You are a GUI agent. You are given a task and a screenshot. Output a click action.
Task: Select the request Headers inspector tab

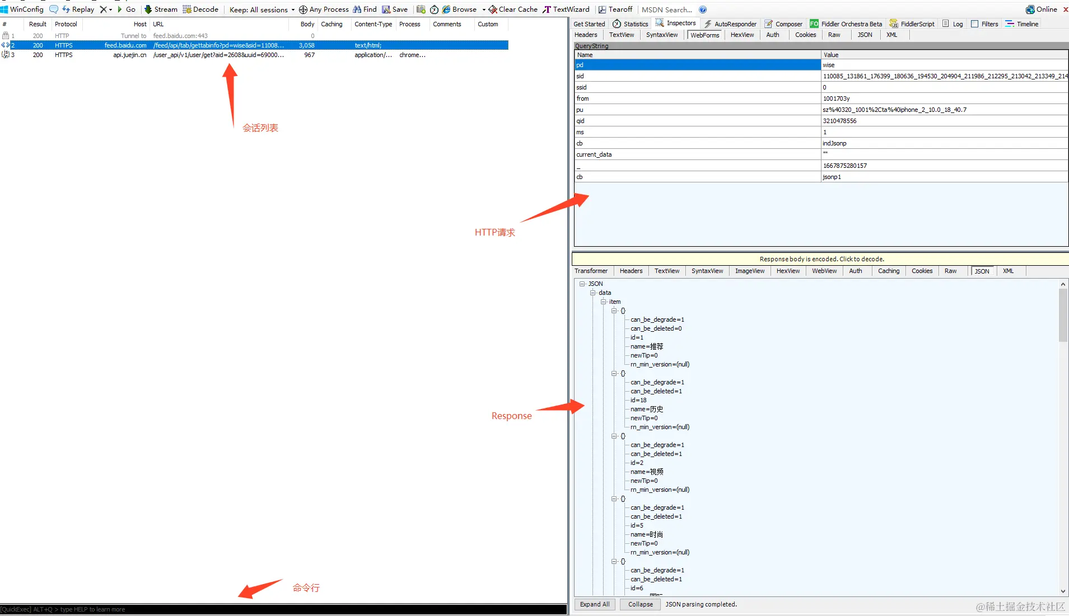586,35
